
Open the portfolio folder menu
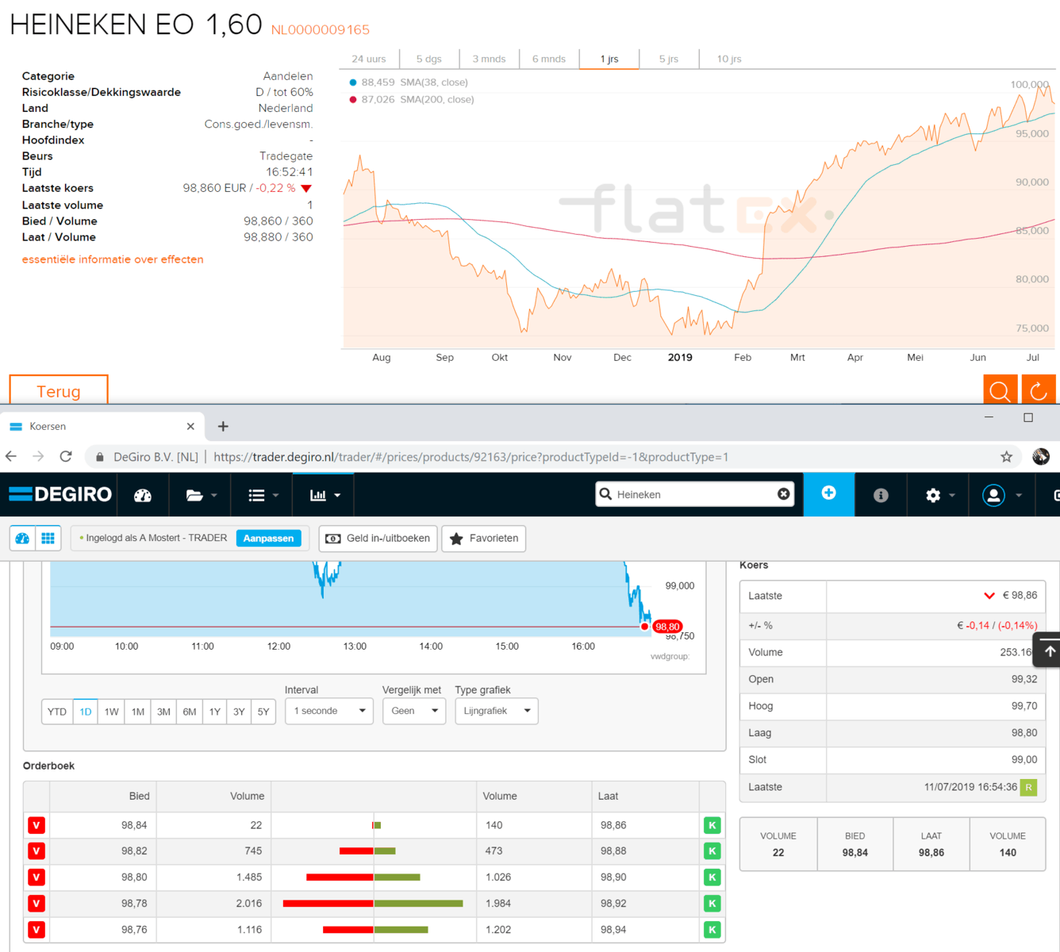tap(202, 495)
